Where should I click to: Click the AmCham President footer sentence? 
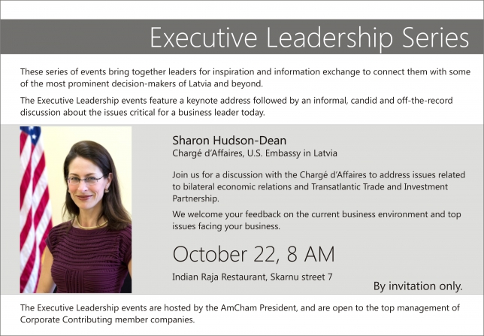click(x=240, y=308)
